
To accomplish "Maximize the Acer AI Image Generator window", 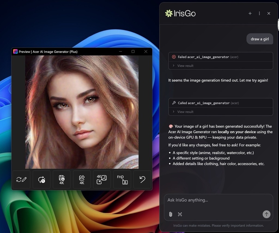I will 133,52.
